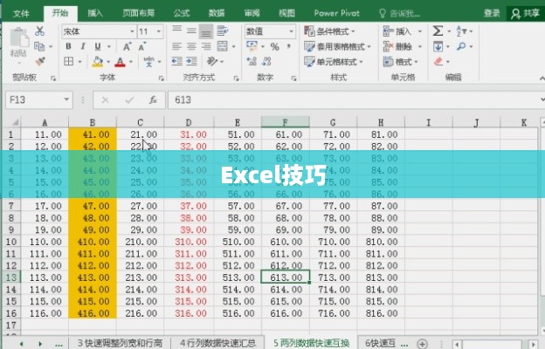Screen dimensions: 545x349
Task: Click the 共享 share button
Action: tap(526, 13)
